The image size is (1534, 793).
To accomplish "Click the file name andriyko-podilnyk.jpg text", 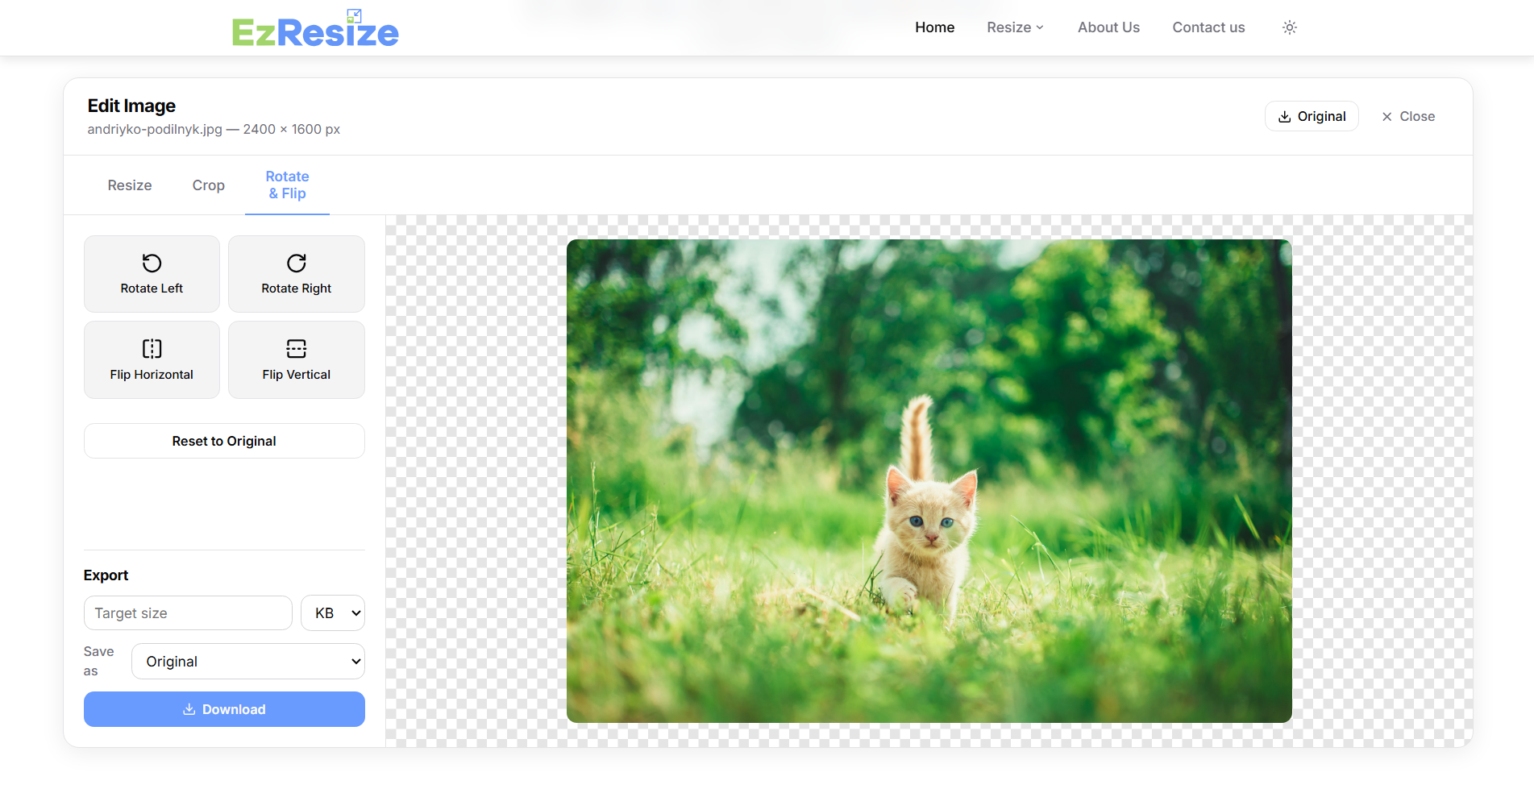I will click(155, 129).
